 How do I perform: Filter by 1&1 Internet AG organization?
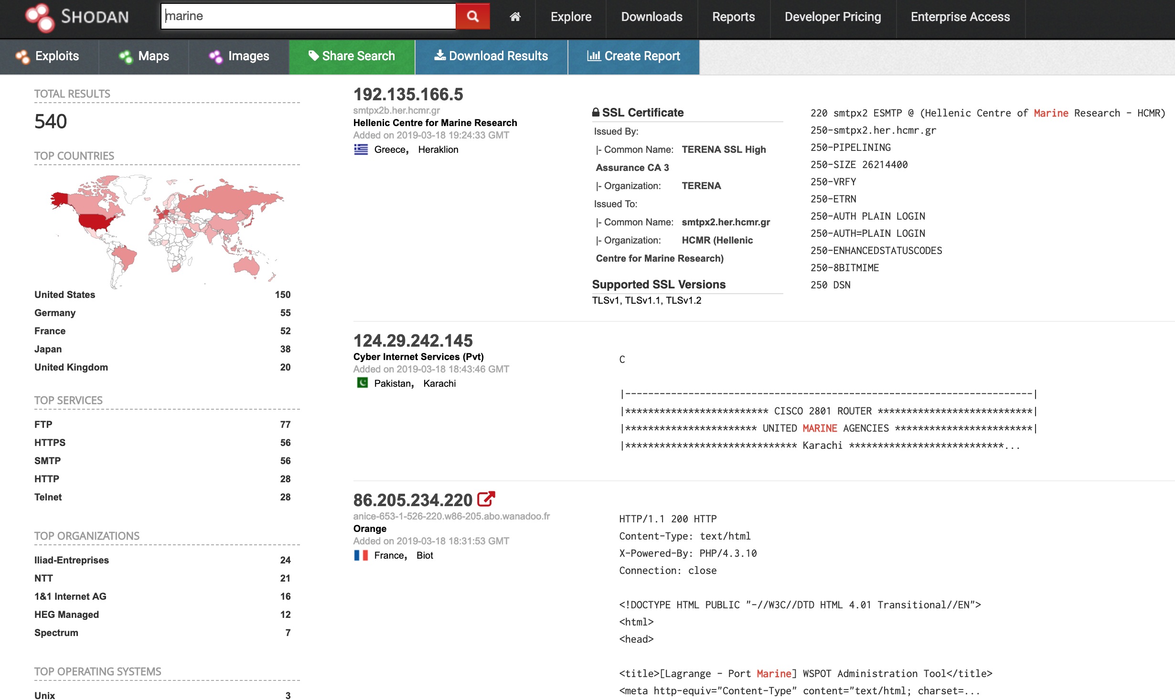pyautogui.click(x=70, y=596)
